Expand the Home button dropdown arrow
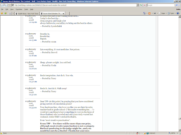 point(147,13)
